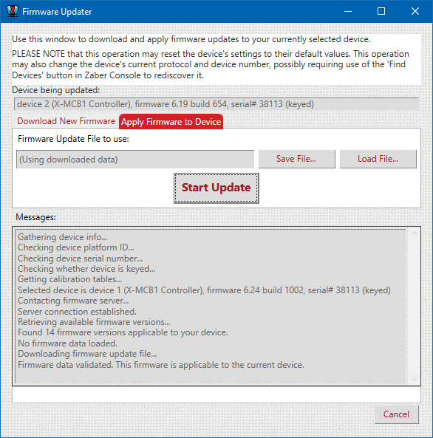433x438 pixels.
Task: Minimize the Firmware Updater window
Action: click(x=348, y=12)
